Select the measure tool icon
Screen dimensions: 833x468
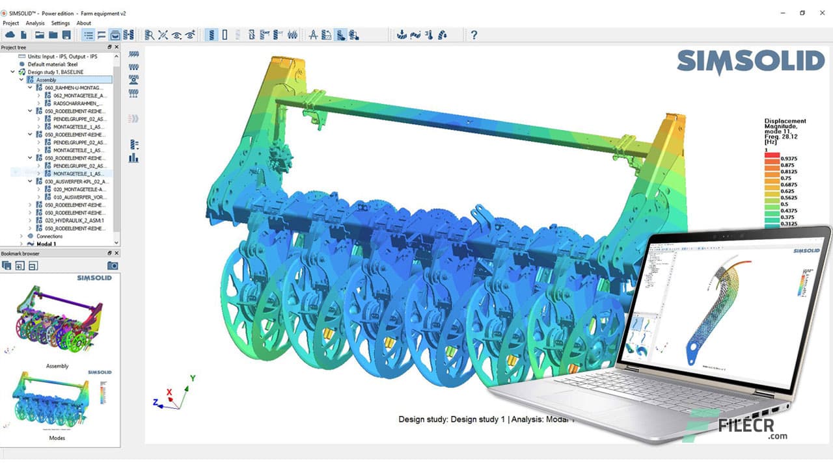pos(314,34)
